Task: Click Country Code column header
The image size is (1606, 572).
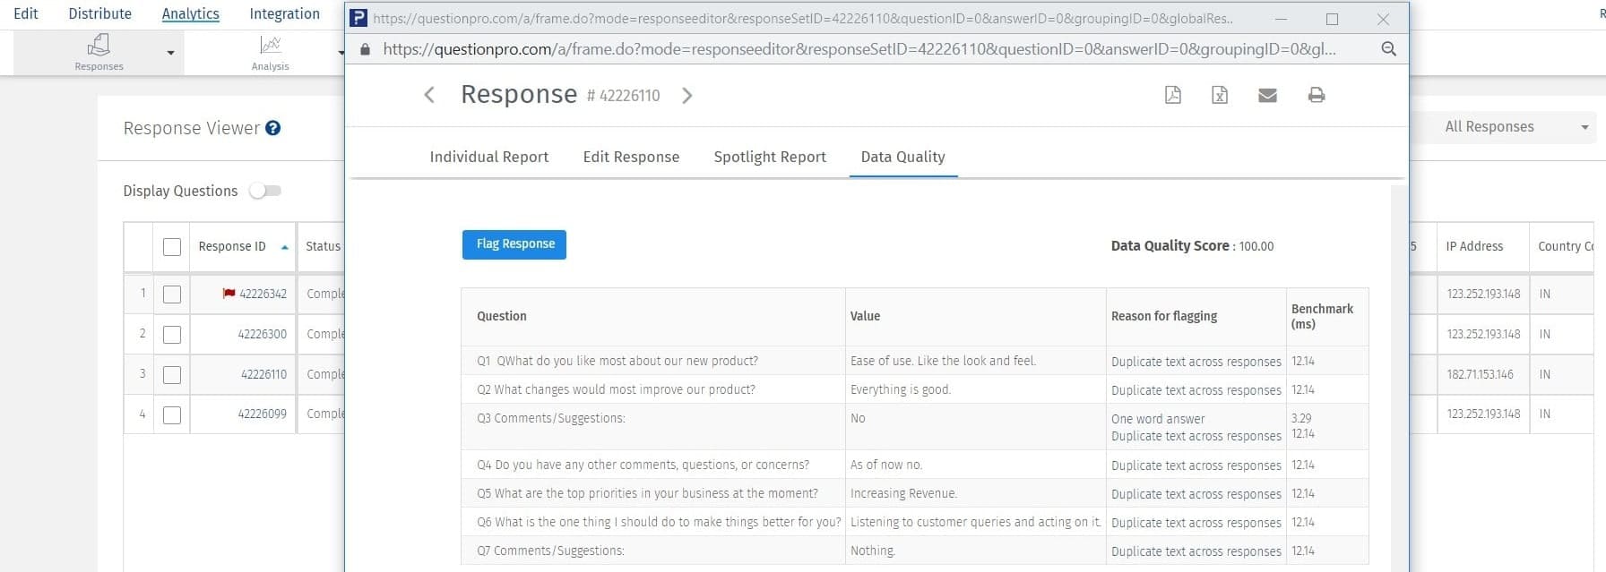Action: coord(1566,246)
